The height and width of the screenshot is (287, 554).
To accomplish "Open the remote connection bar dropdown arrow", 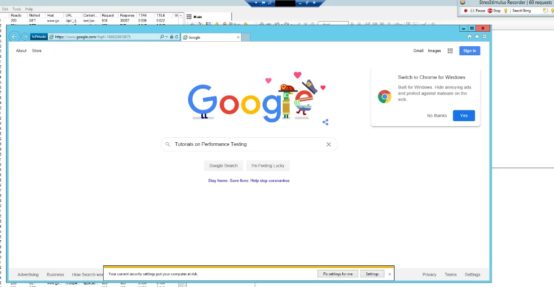I will pos(256,3).
